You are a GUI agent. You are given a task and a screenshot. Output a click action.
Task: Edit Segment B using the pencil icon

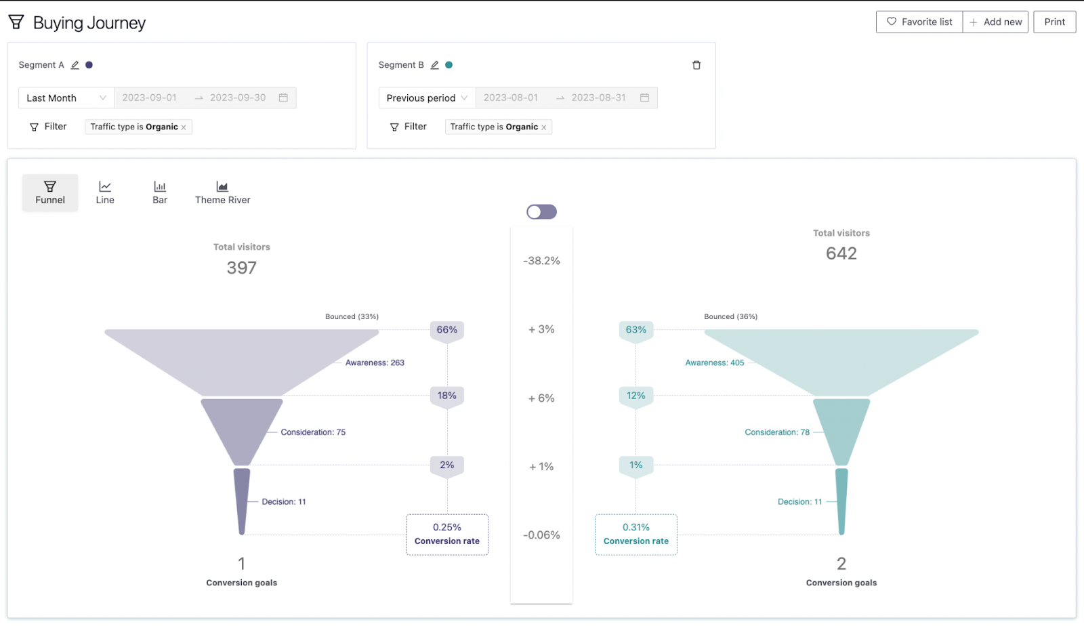pyautogui.click(x=434, y=64)
